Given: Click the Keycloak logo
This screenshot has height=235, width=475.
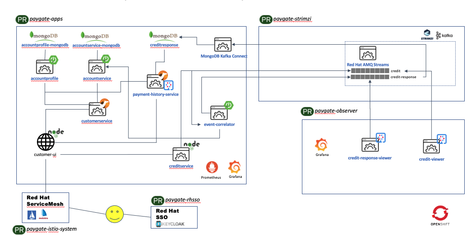Looking at the screenshot, I should (170, 224).
